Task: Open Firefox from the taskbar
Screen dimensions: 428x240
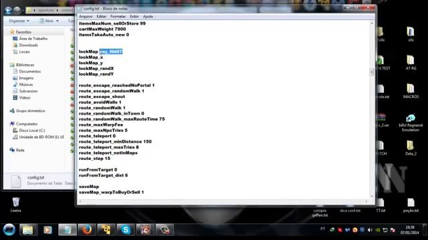Action: click(x=87, y=230)
